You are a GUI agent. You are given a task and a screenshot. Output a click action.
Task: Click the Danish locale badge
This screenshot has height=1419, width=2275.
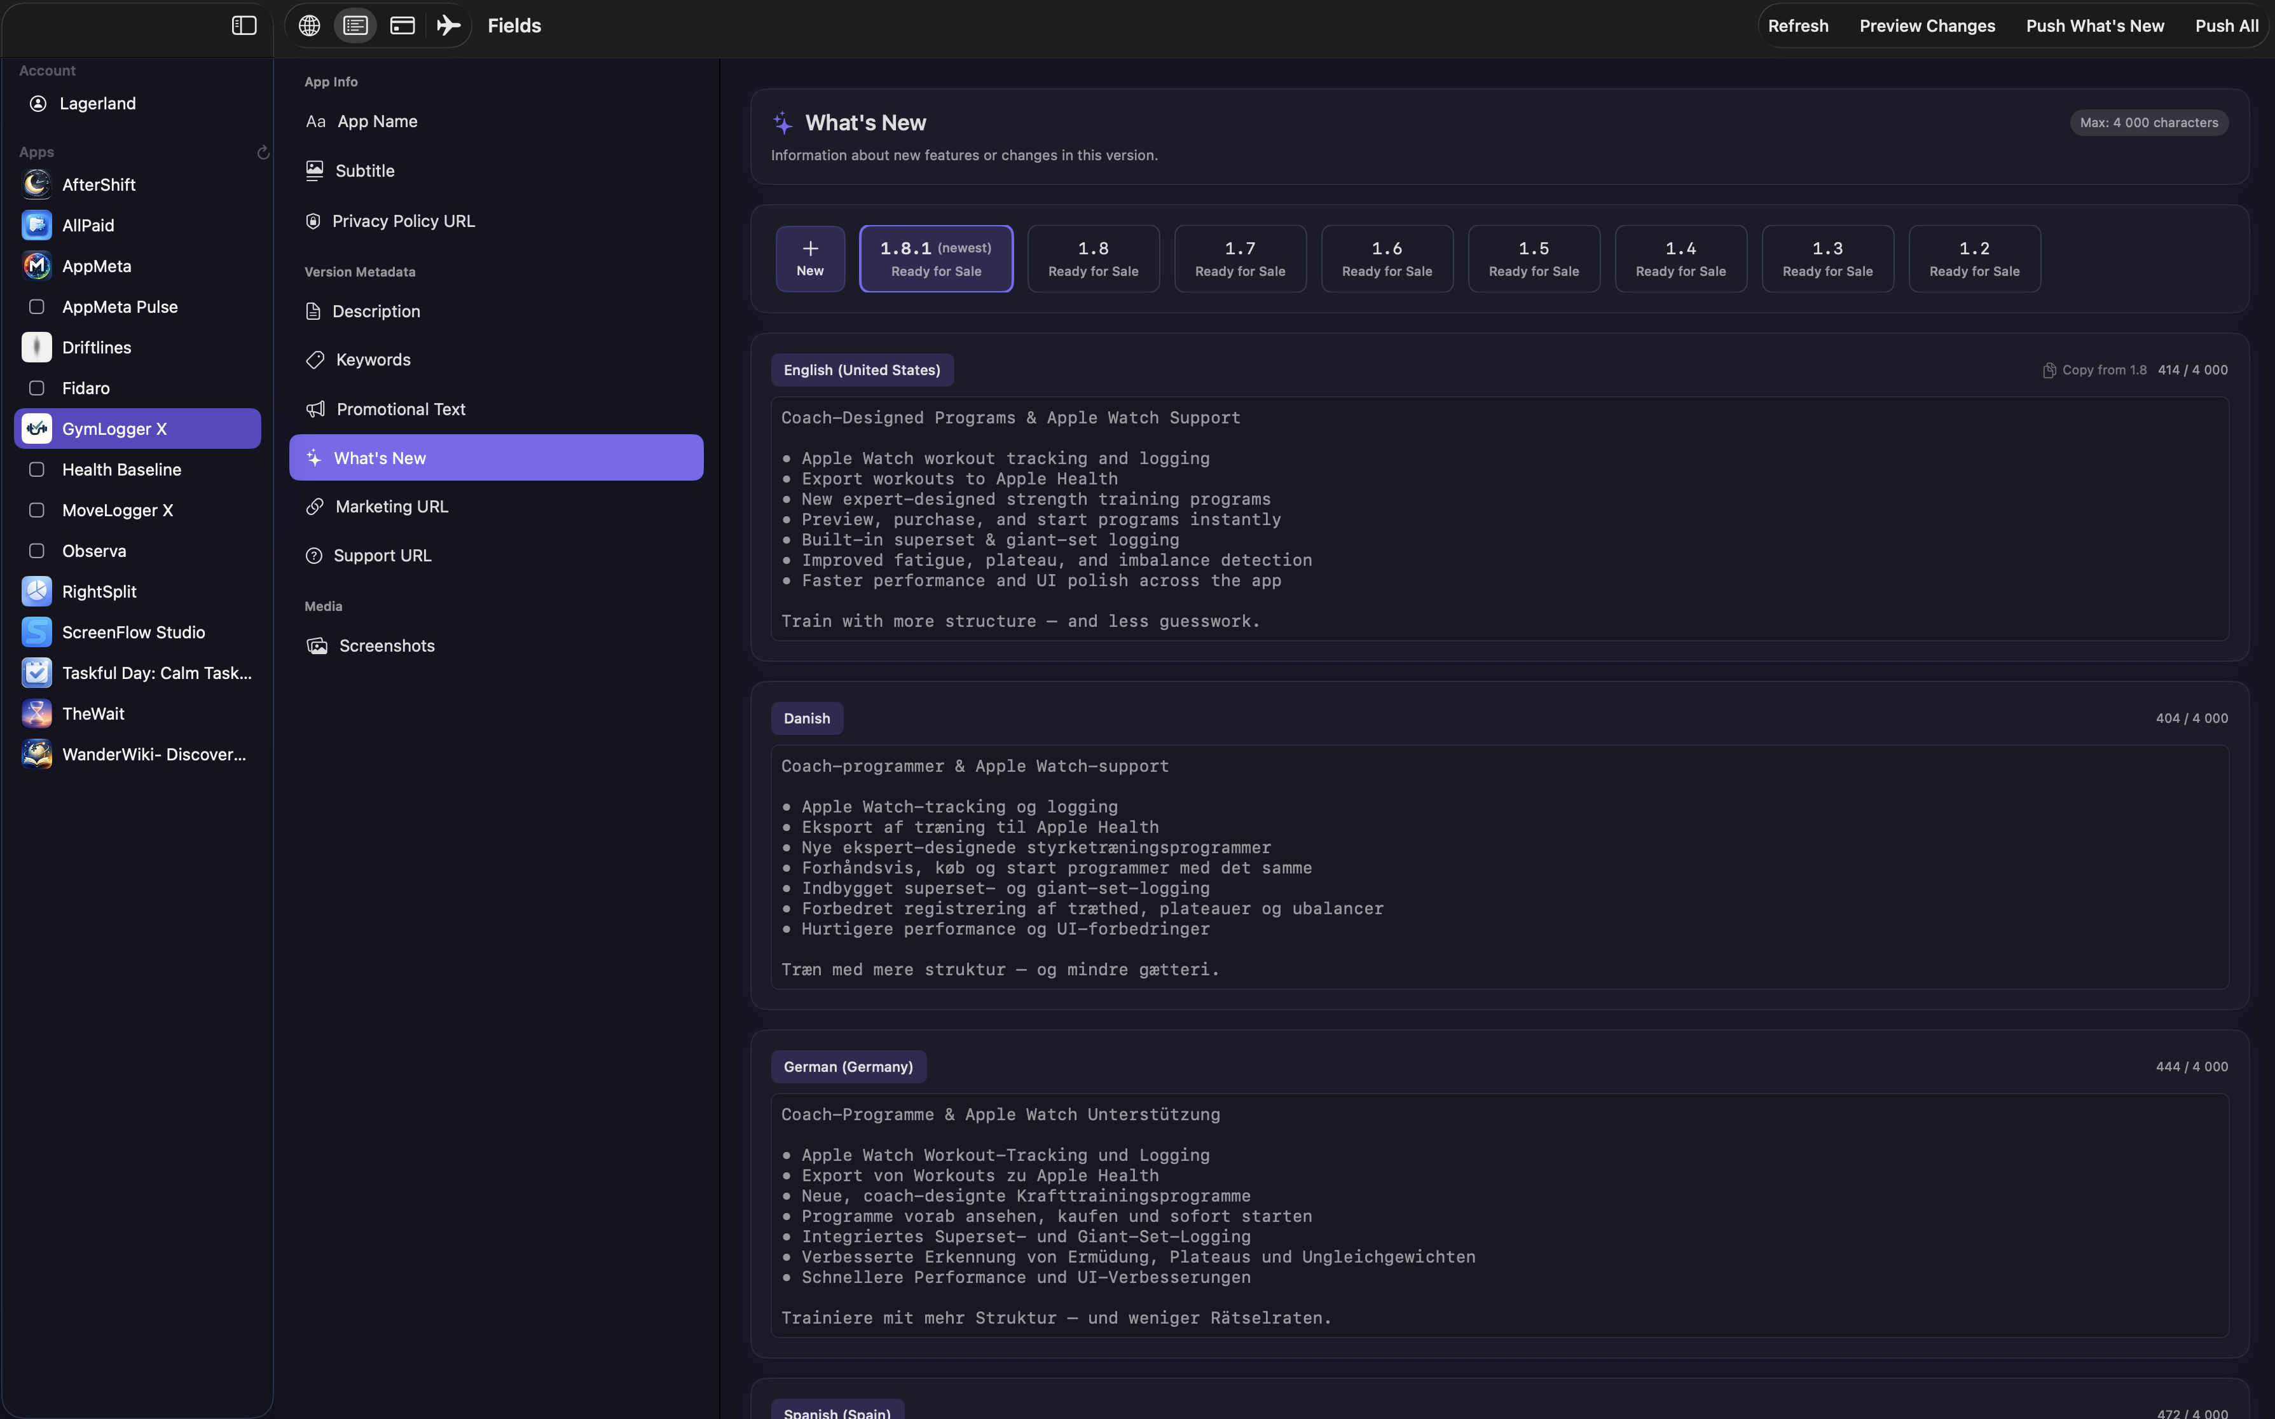(806, 717)
